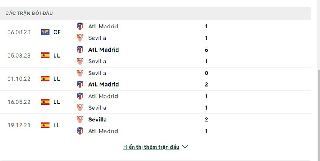The image size is (320, 161).
Task: Click Sevilla crest in 06.08.23 match
Action: [x=80, y=38]
